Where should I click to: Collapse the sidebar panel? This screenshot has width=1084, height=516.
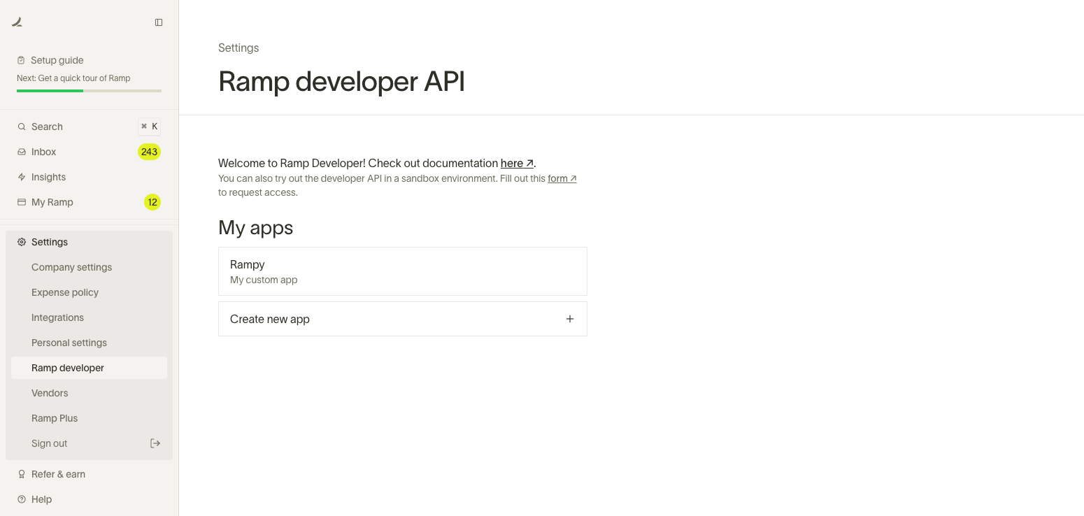pyautogui.click(x=159, y=22)
